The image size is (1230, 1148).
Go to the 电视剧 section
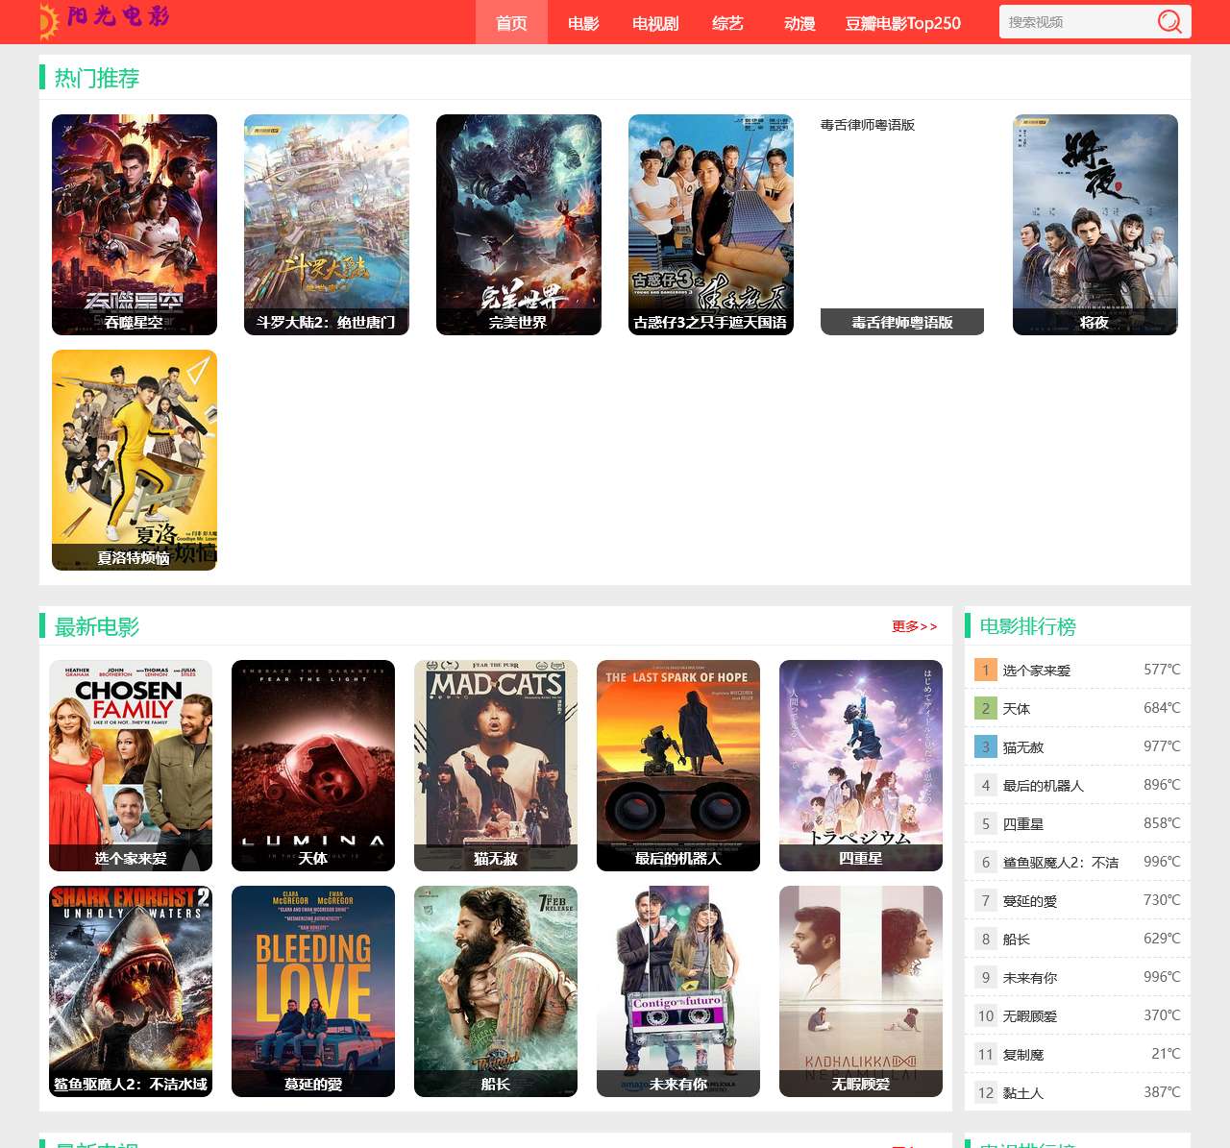coord(655,22)
